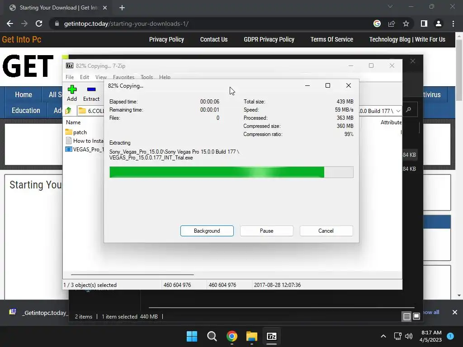Viewport: 463px width, 347px height.
Task: Bookmark this page with the star icon
Action: click(406, 23)
